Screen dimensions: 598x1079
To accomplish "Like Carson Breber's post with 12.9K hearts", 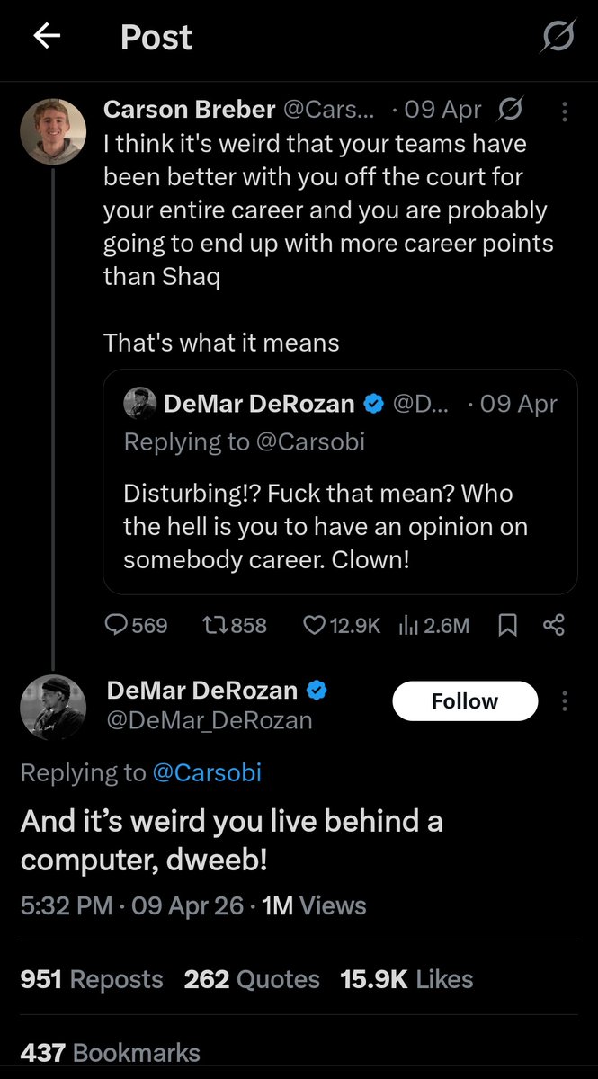I will pos(341,625).
